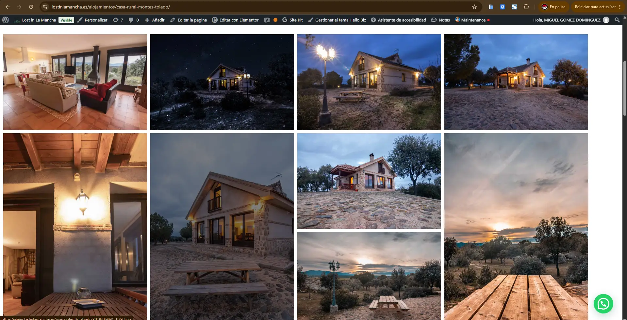
Task: Click the browser forward arrow
Action: point(19,7)
